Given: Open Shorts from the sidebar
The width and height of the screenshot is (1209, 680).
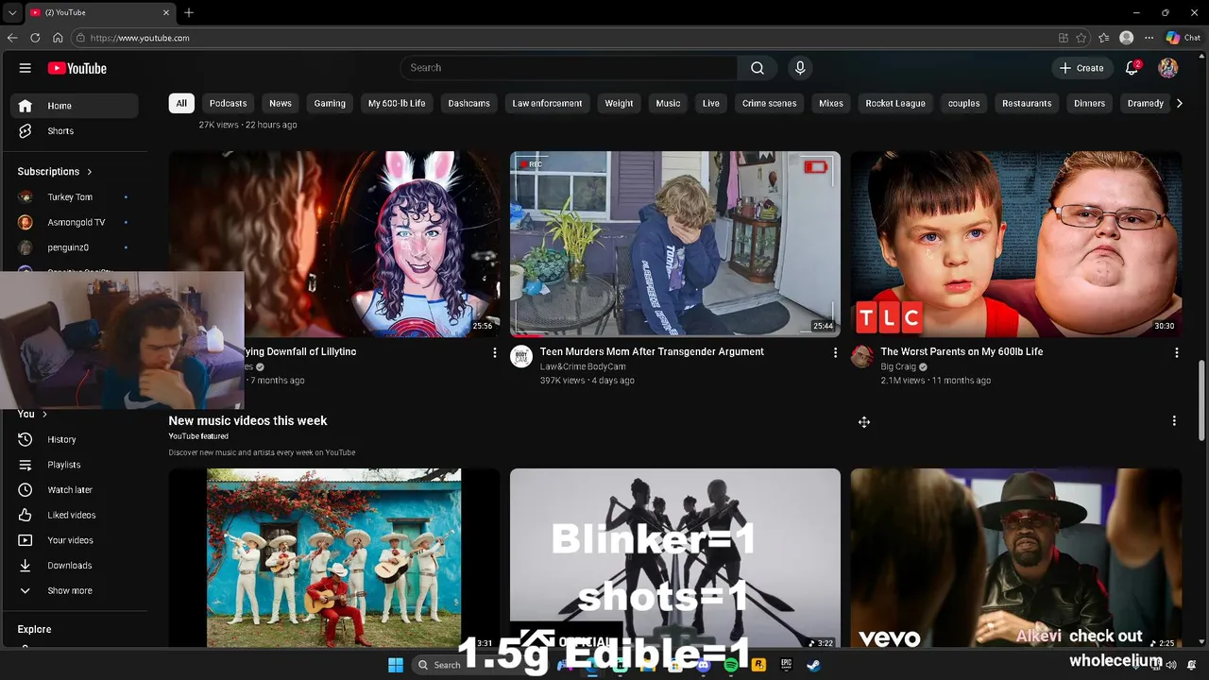Looking at the screenshot, I should click(75, 131).
